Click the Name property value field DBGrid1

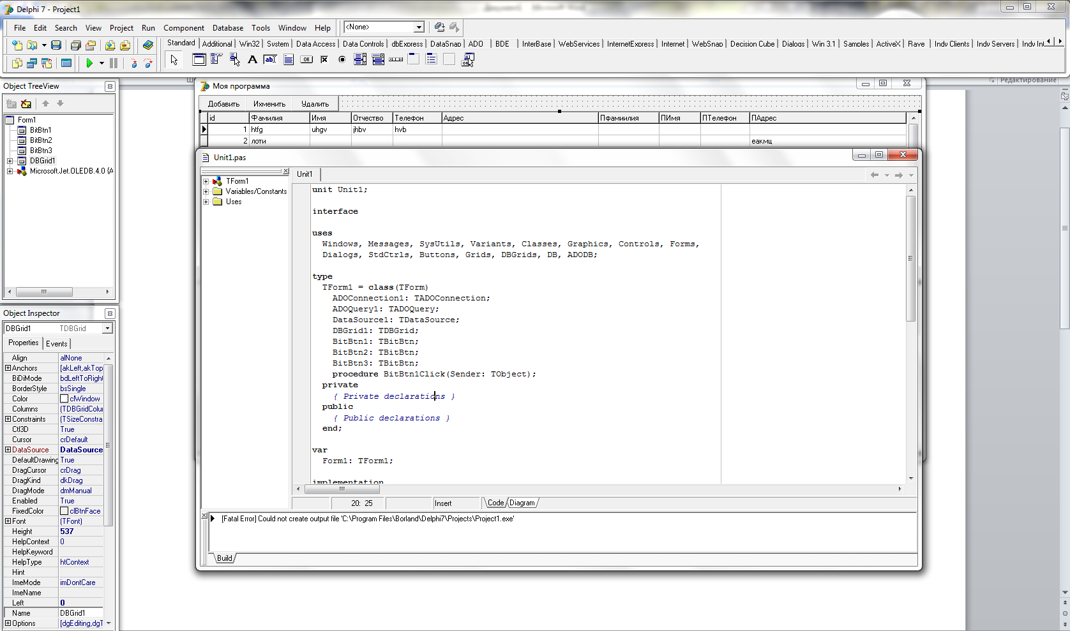point(81,613)
